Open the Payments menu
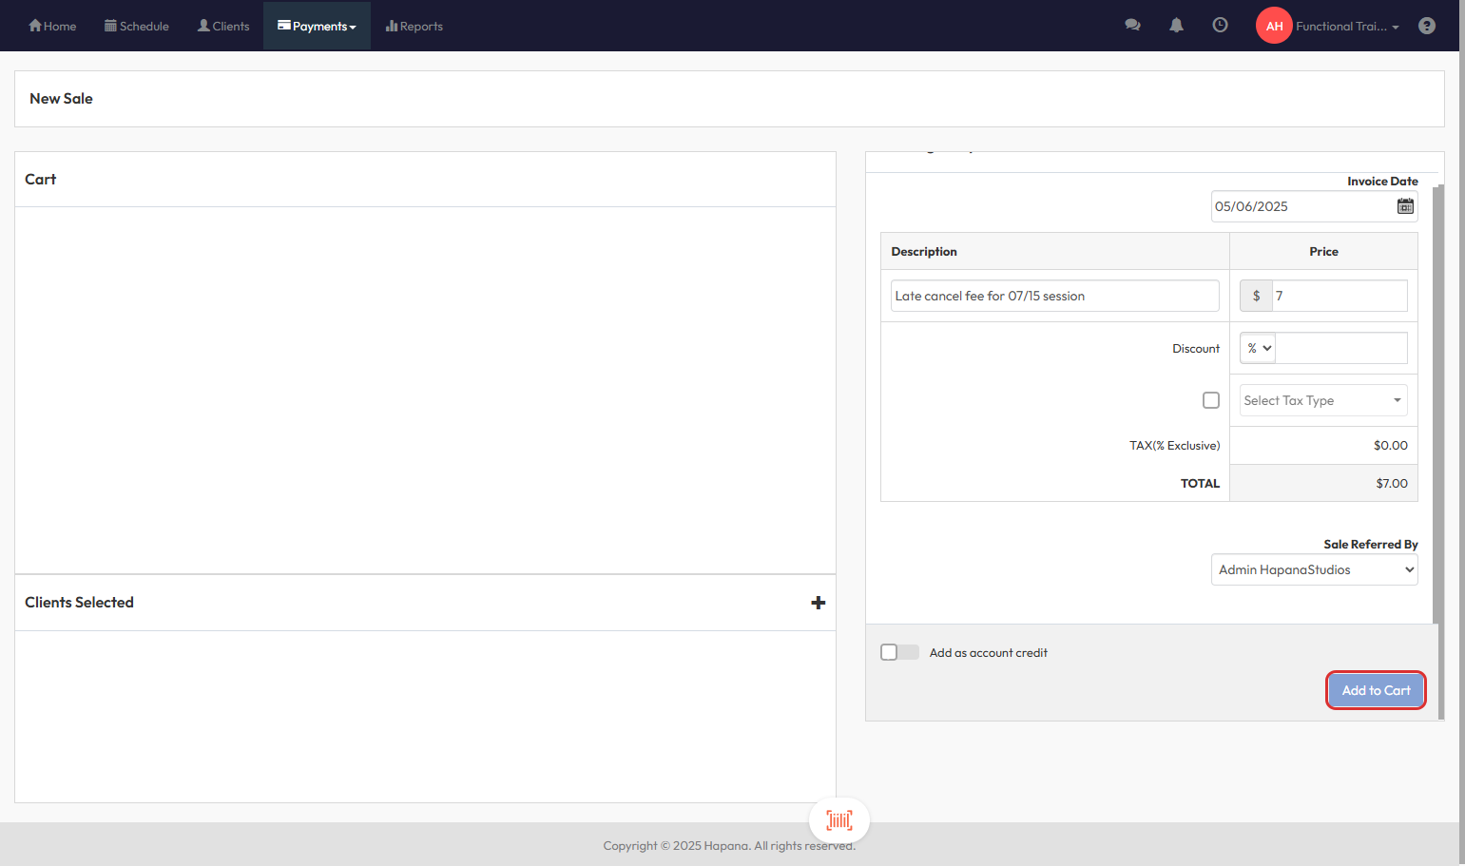 click(317, 26)
